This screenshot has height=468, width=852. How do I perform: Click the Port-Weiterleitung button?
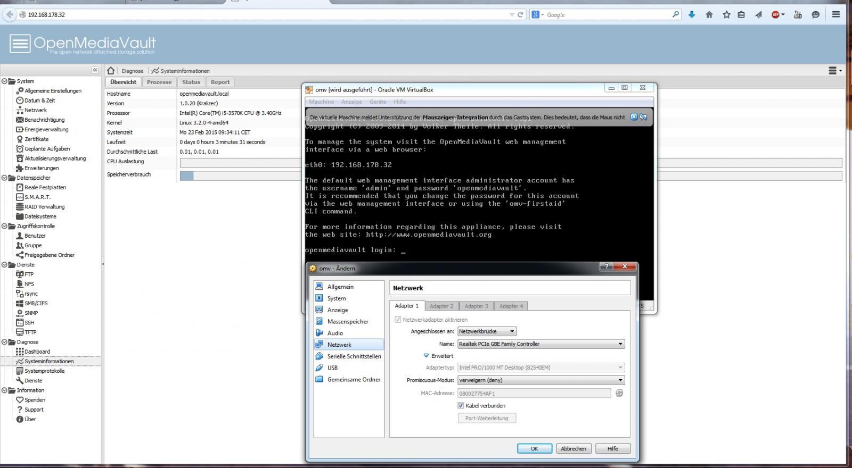(x=487, y=419)
